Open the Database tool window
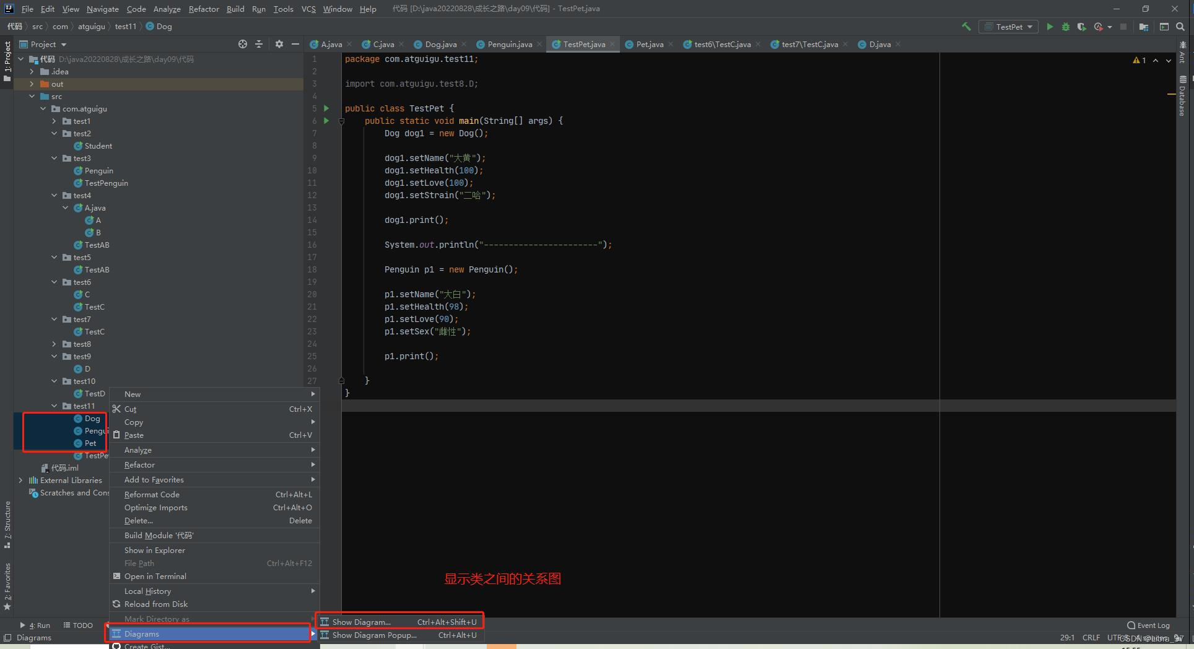 tap(1182, 96)
